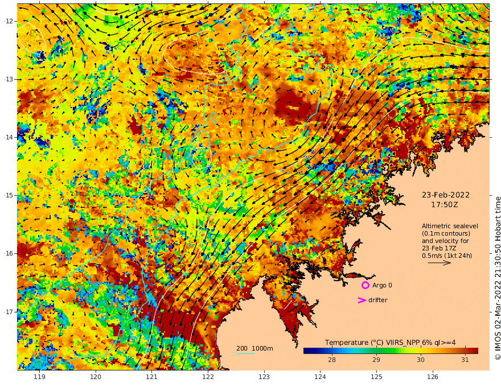Click the '23-Feb 17Z' legend line
The image size is (501, 387).
tap(439, 248)
